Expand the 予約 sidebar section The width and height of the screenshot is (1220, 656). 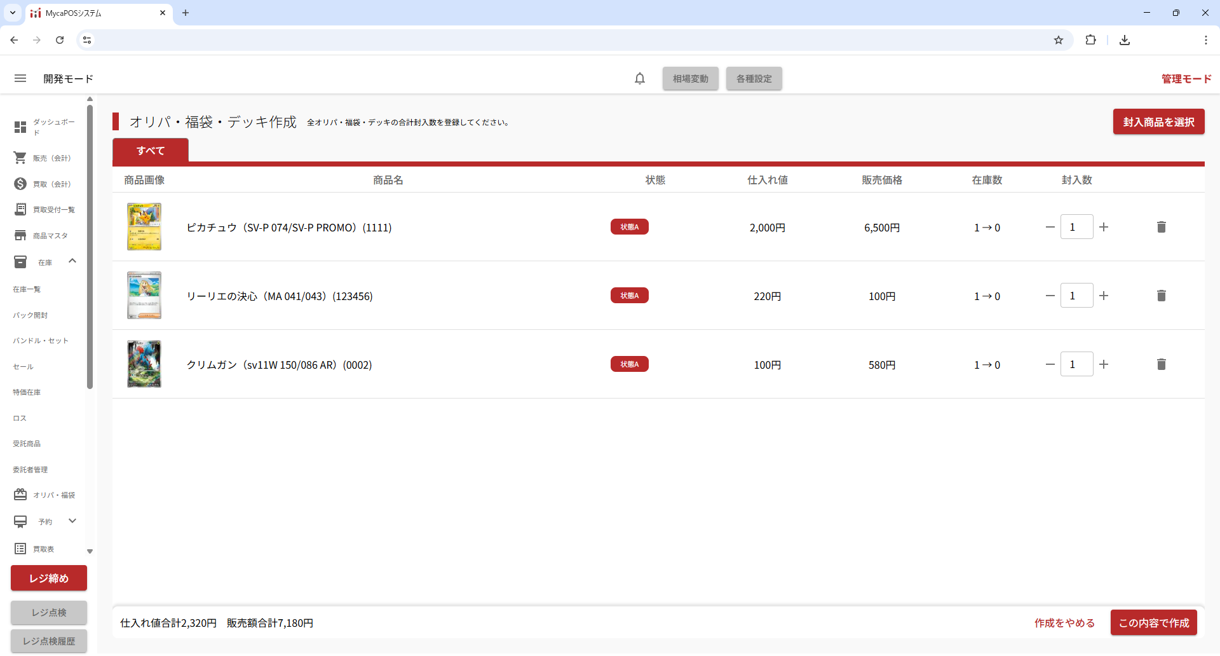tap(72, 521)
